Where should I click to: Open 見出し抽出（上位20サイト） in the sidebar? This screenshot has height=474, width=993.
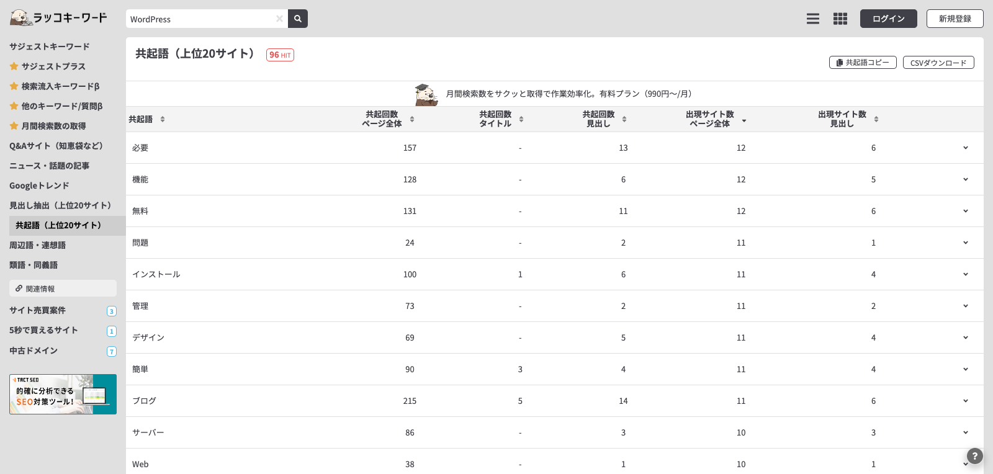pos(60,205)
